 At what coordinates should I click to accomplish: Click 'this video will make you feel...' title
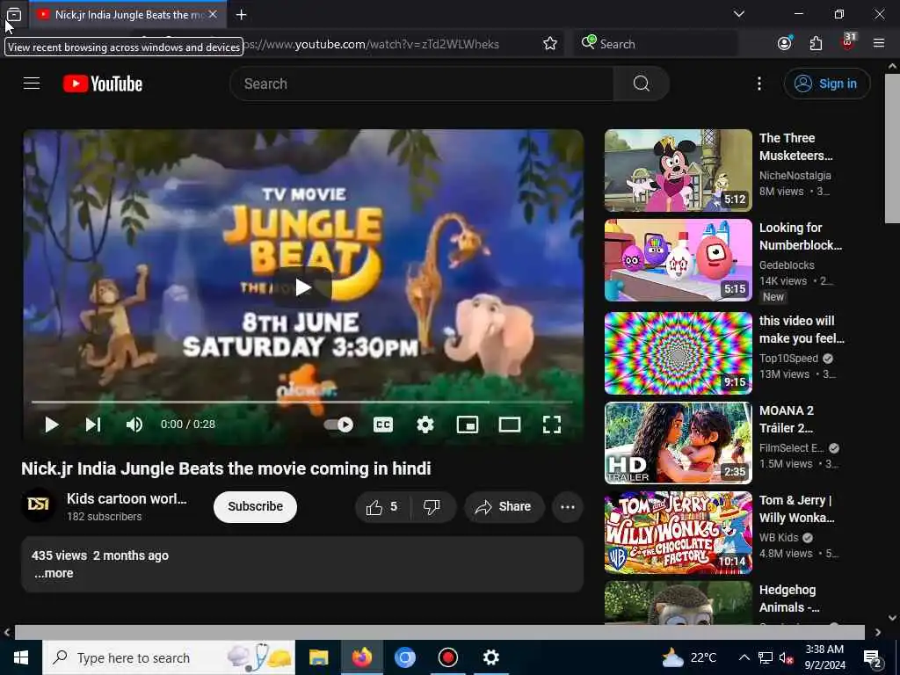[x=802, y=330]
